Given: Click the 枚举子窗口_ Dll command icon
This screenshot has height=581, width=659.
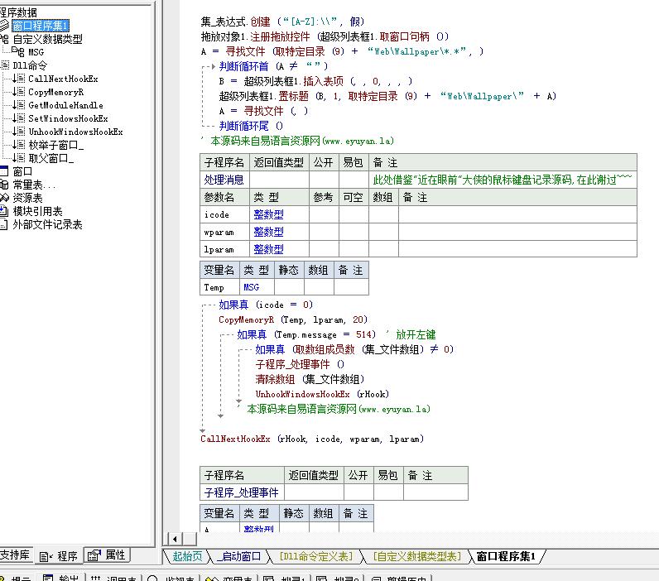Looking at the screenshot, I should [x=19, y=145].
